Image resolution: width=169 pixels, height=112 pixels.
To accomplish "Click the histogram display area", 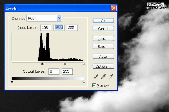I will tap(48, 47).
